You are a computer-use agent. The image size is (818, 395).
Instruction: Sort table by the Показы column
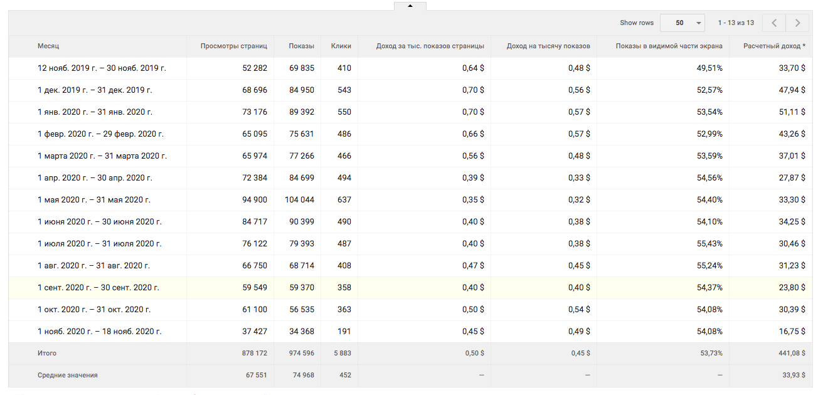coord(301,46)
